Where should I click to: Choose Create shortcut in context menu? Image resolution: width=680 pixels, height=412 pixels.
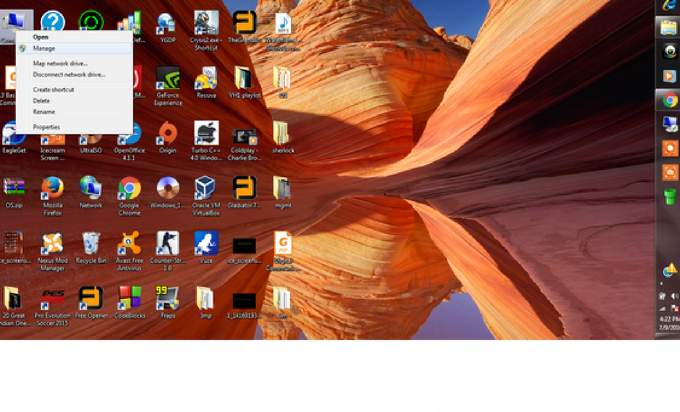(x=54, y=89)
